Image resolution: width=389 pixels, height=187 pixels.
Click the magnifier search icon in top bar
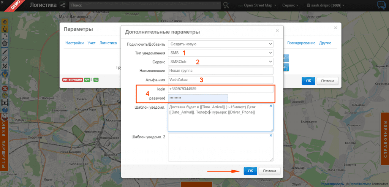(226, 5)
